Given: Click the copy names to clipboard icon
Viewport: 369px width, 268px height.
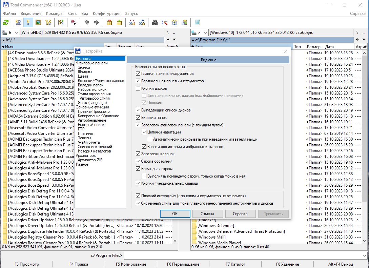Looking at the screenshot, I should [184, 23].
